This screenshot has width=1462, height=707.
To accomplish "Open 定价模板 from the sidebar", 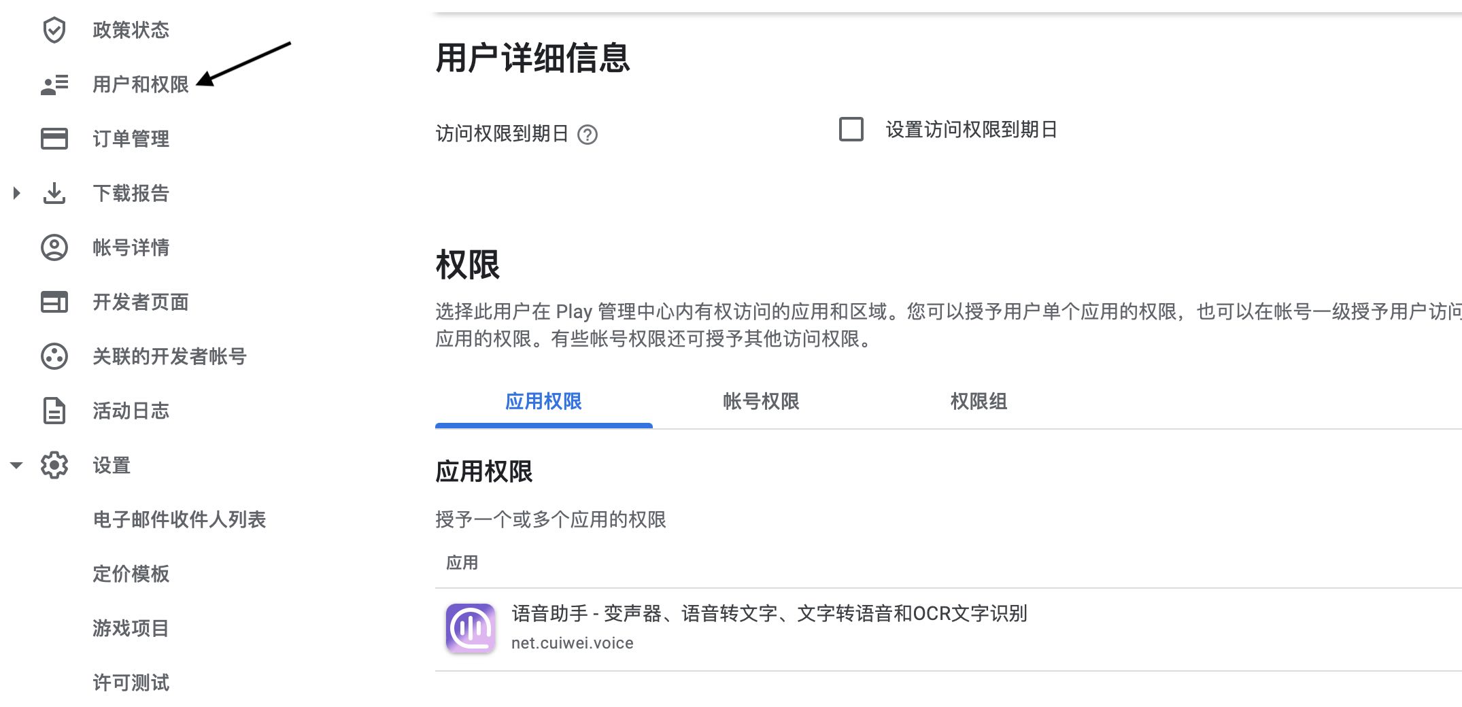I will tap(132, 574).
